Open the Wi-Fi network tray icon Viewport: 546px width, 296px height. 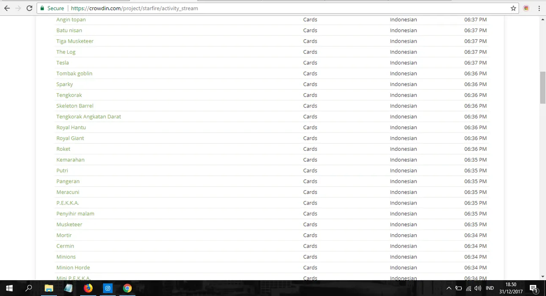click(x=469, y=288)
